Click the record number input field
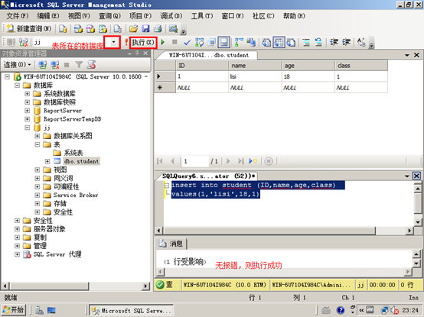The image size is (424, 317). pyautogui.click(x=195, y=161)
